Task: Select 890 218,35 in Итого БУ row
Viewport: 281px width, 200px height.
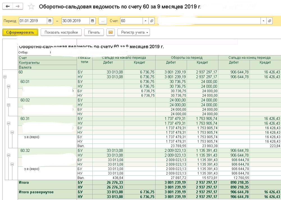Action: coord(234,183)
